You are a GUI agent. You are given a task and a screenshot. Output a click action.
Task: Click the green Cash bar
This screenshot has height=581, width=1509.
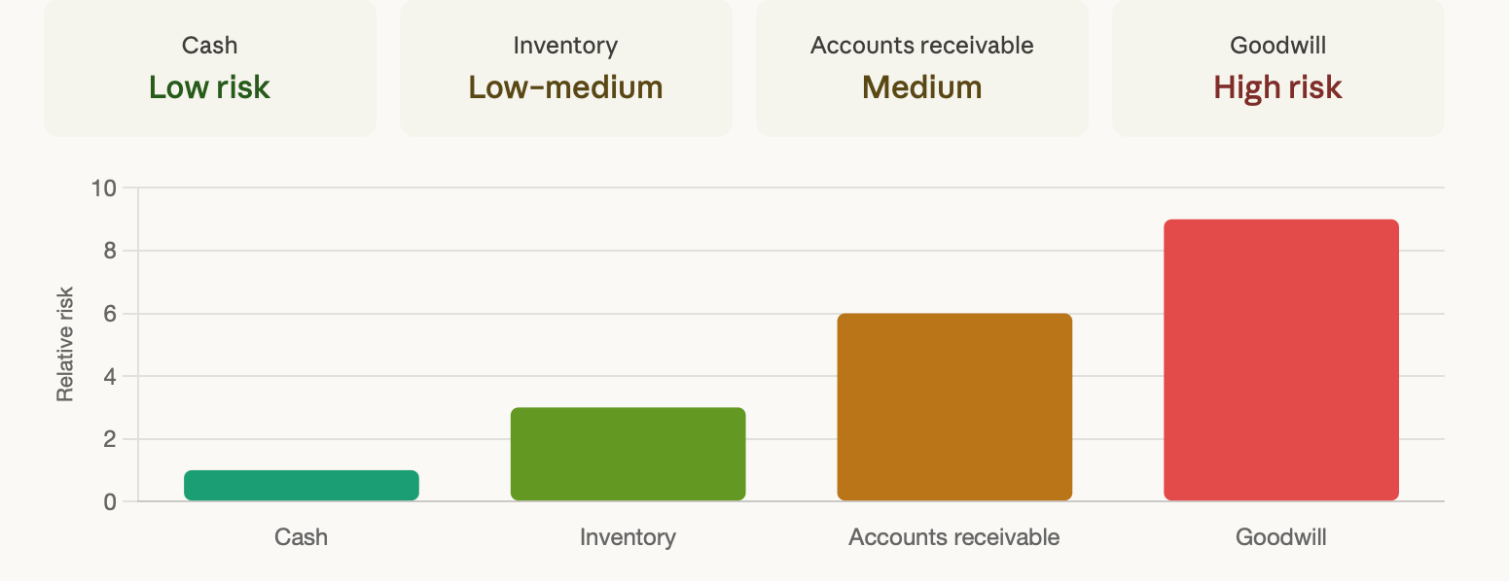pos(302,486)
